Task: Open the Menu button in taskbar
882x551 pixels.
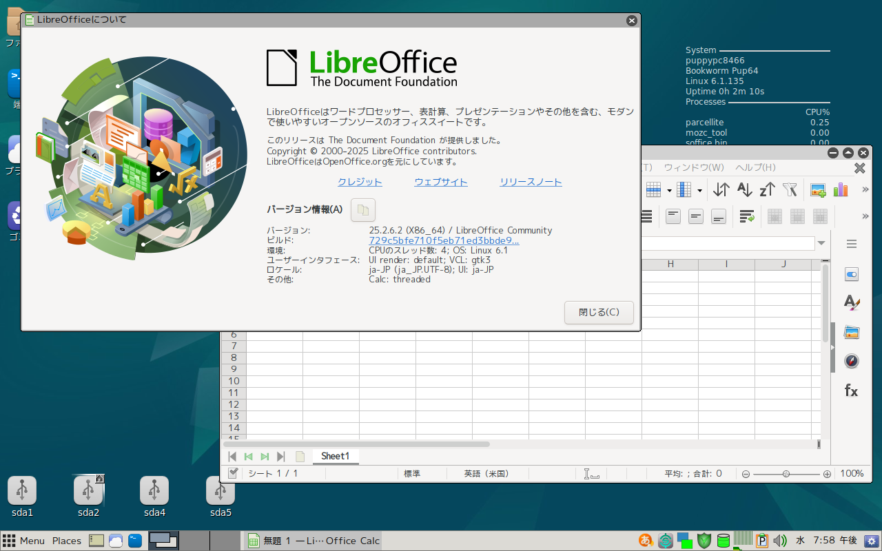Action: point(24,541)
